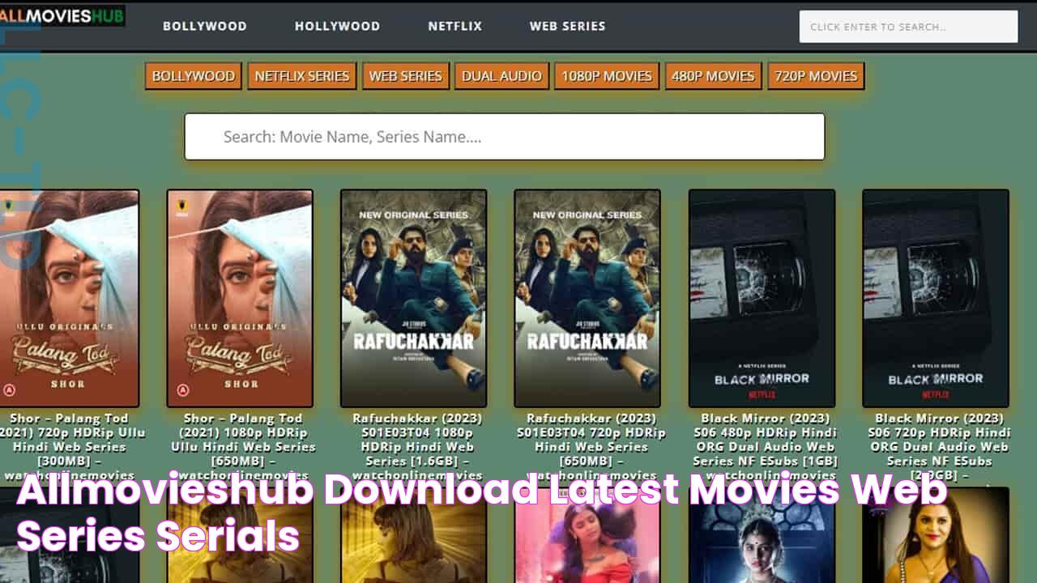Open the Palang Tod poster for 720p 300MB
This screenshot has height=583, width=1037.
[x=69, y=298]
